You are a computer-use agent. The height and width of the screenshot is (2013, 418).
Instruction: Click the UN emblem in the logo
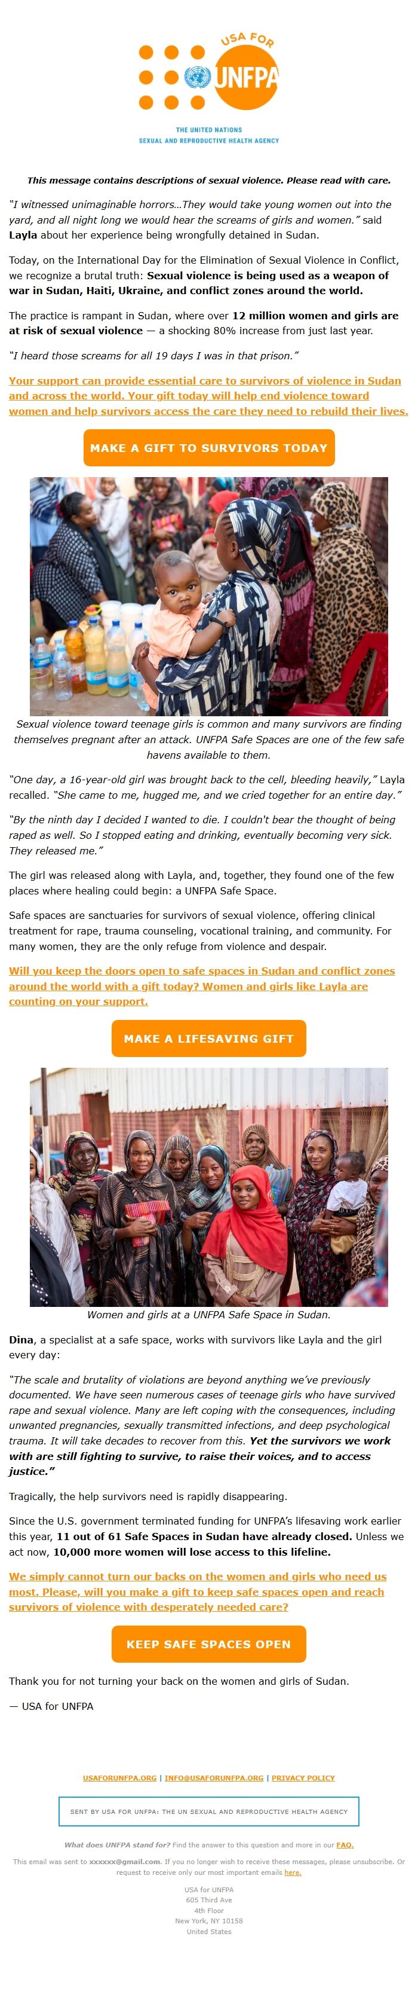click(198, 77)
